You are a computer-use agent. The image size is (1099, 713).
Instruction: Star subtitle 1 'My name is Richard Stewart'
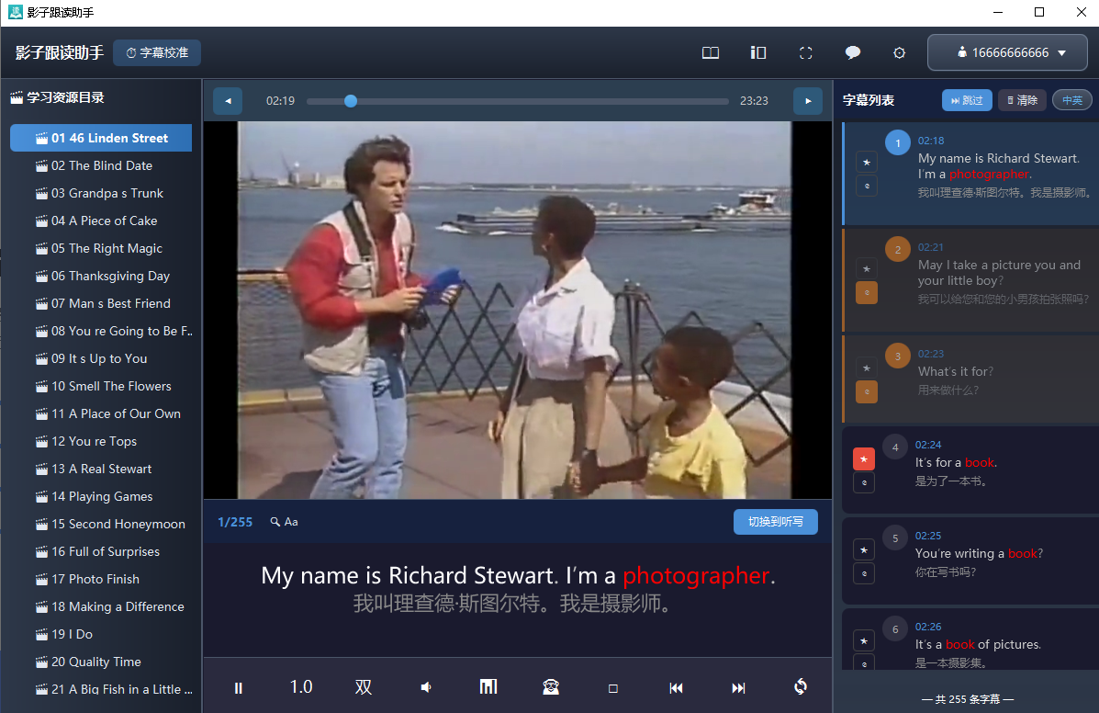pos(867,163)
